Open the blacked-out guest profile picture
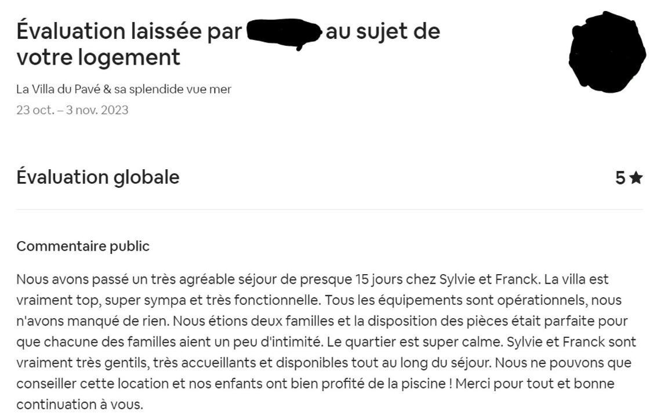Viewport: 661px width, 419px height. click(x=607, y=52)
